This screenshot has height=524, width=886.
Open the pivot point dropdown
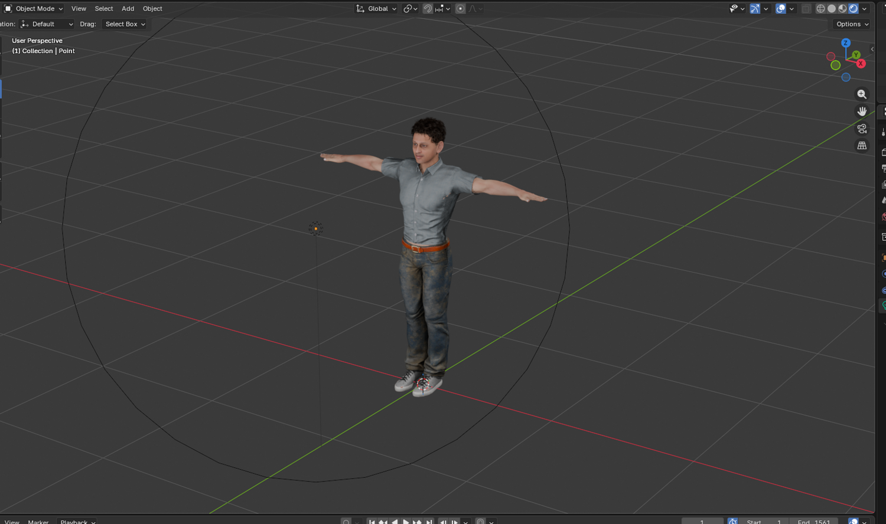[x=411, y=9]
